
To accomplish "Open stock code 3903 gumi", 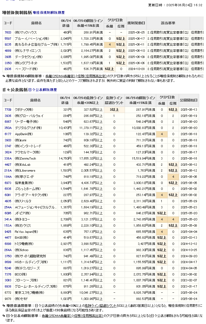I will pos(8,140).
